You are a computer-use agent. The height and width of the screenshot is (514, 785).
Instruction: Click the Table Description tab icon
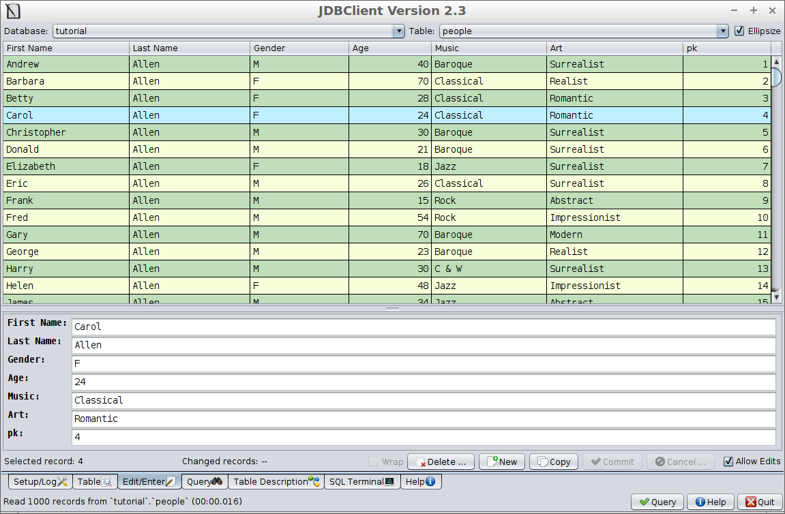[x=314, y=482]
